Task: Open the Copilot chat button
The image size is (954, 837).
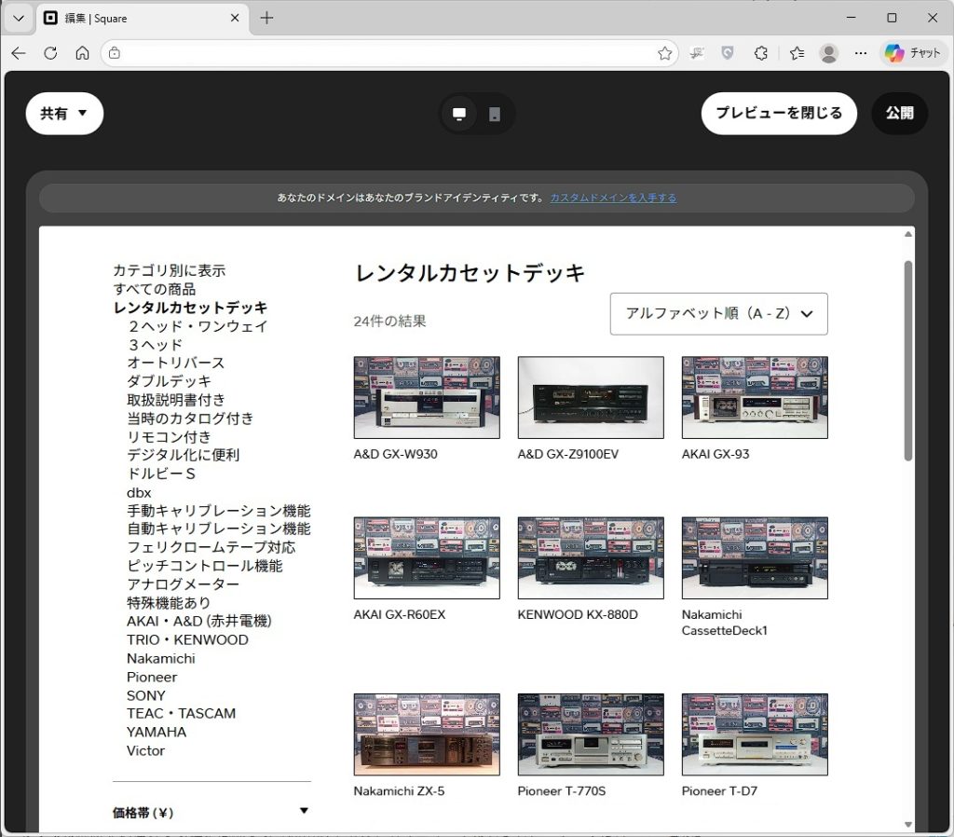Action: pos(913,53)
